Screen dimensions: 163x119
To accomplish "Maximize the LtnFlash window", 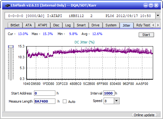I will pyautogui.click(x=151, y=5).
